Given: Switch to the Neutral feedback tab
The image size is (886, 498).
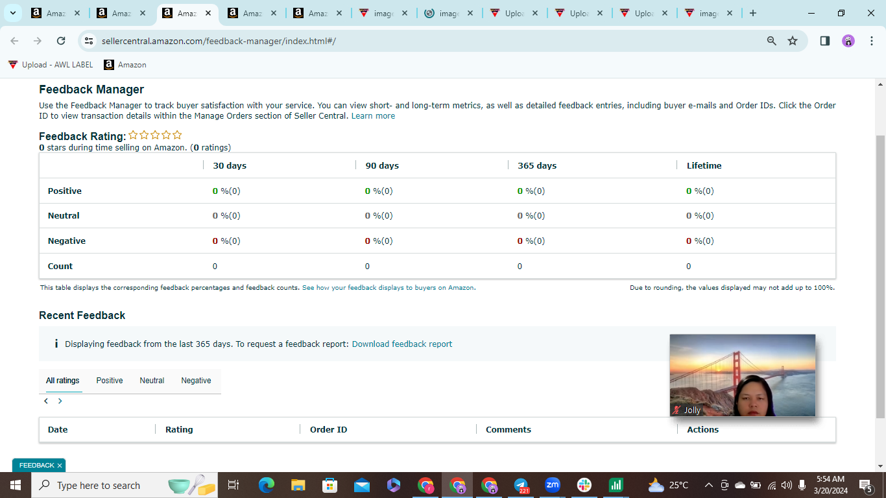Looking at the screenshot, I should [x=152, y=381].
